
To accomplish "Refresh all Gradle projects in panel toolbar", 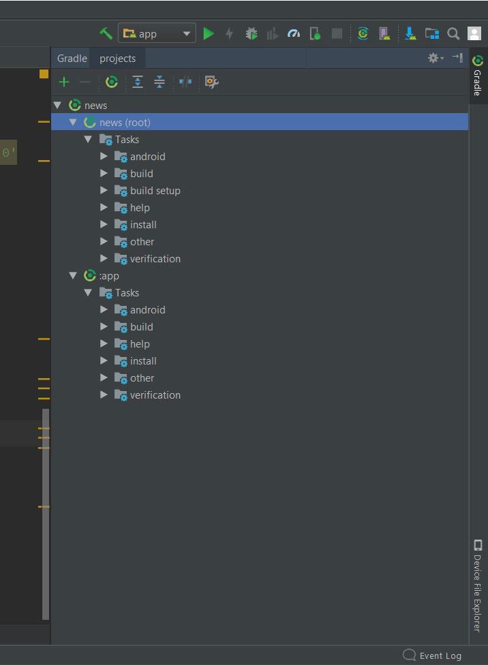I will pos(112,82).
